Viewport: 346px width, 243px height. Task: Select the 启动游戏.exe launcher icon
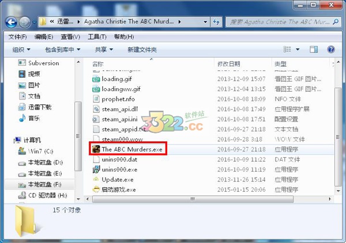[x=96, y=189]
